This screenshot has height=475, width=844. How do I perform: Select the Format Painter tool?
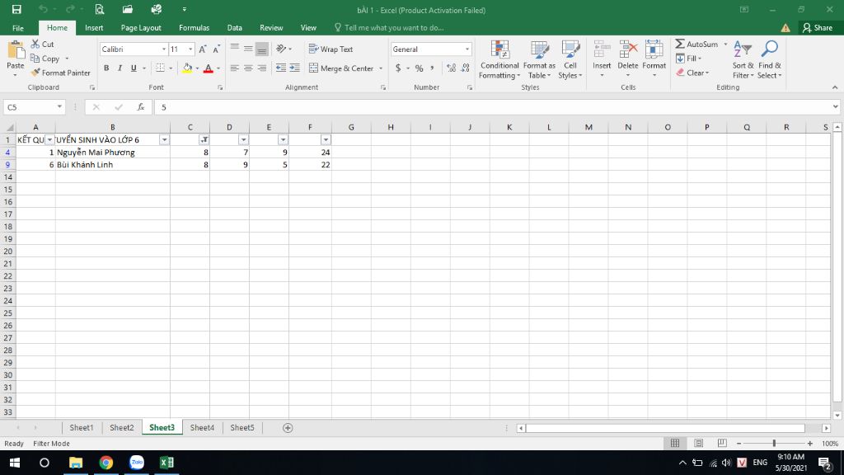(60, 73)
